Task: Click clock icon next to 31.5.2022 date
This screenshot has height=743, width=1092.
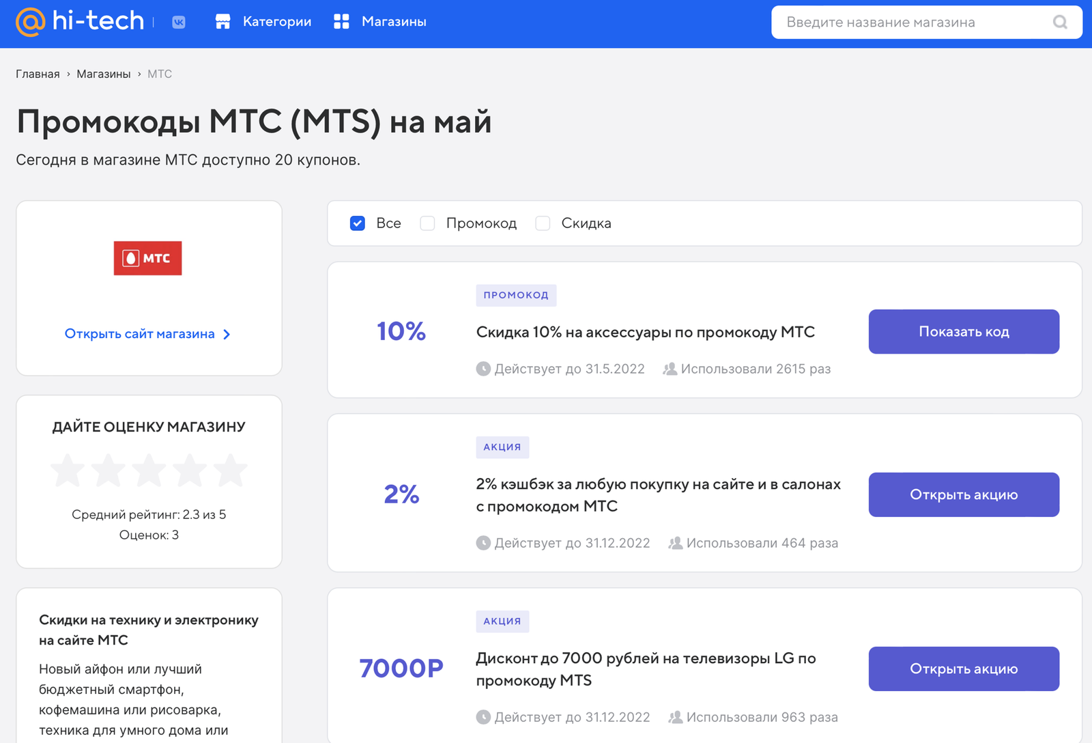Action: tap(483, 369)
